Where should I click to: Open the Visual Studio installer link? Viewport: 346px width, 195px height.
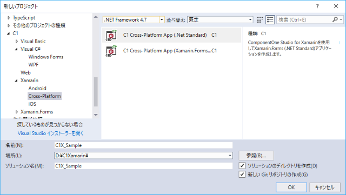(50, 133)
